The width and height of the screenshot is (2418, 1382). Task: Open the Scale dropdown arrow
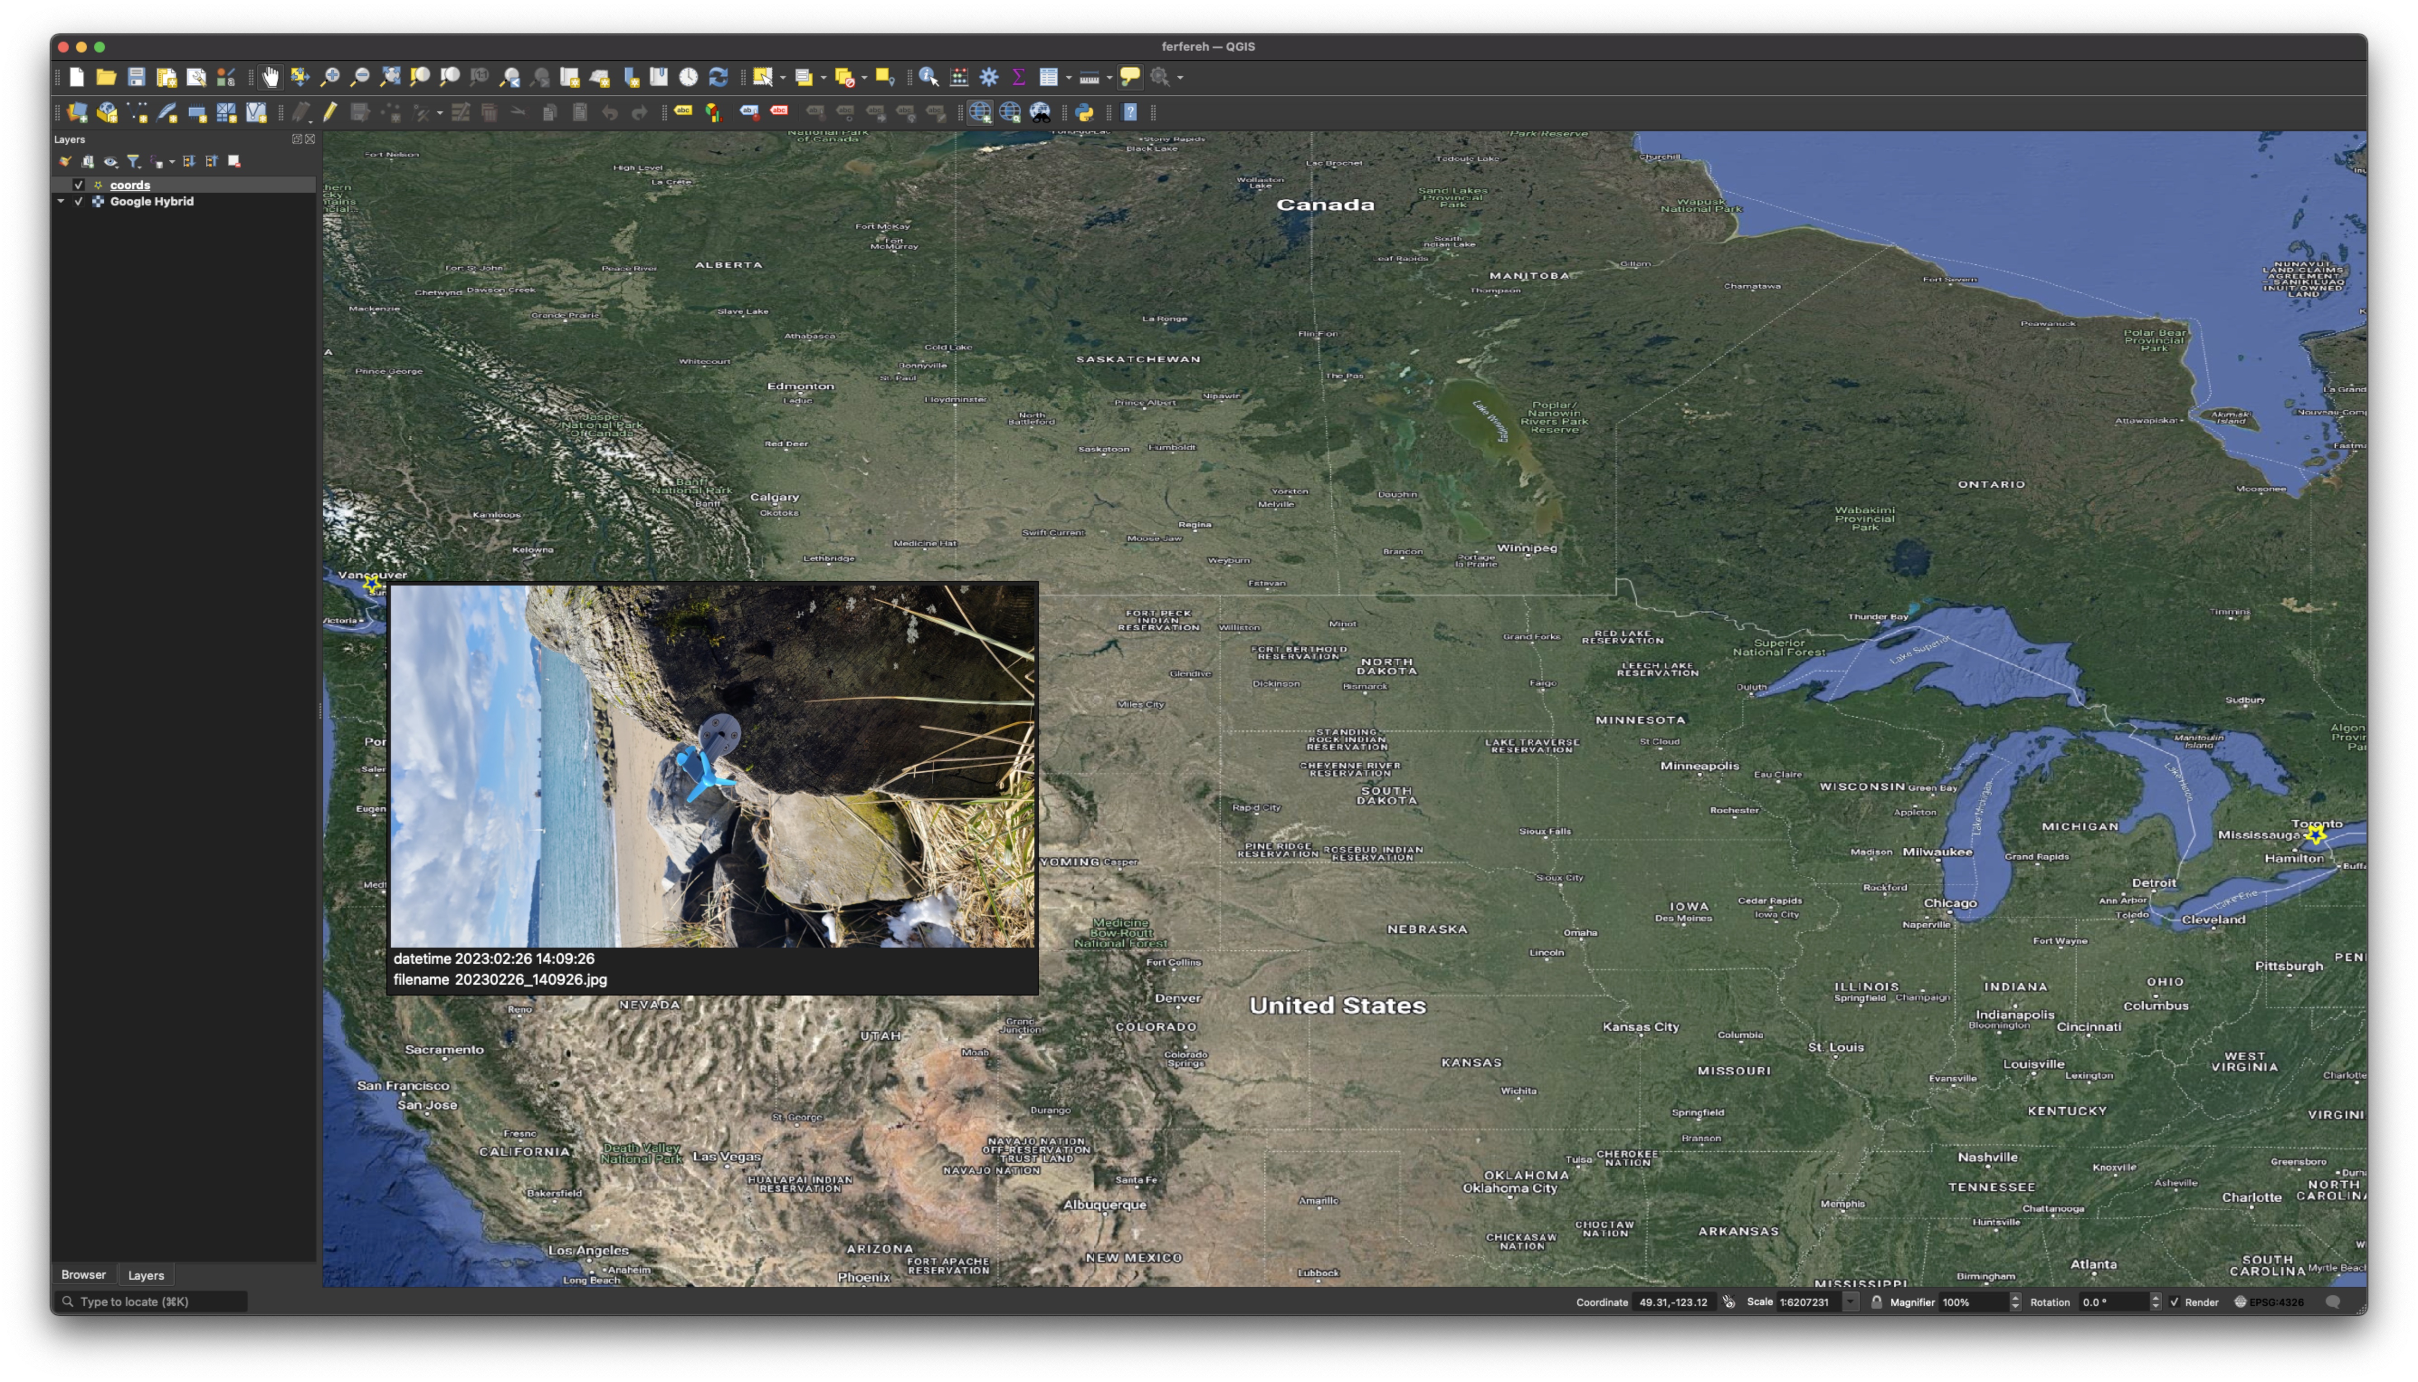(1851, 1302)
